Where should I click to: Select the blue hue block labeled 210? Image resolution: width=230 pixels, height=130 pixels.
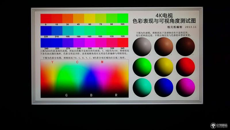pyautogui.click(x=57, y=31)
